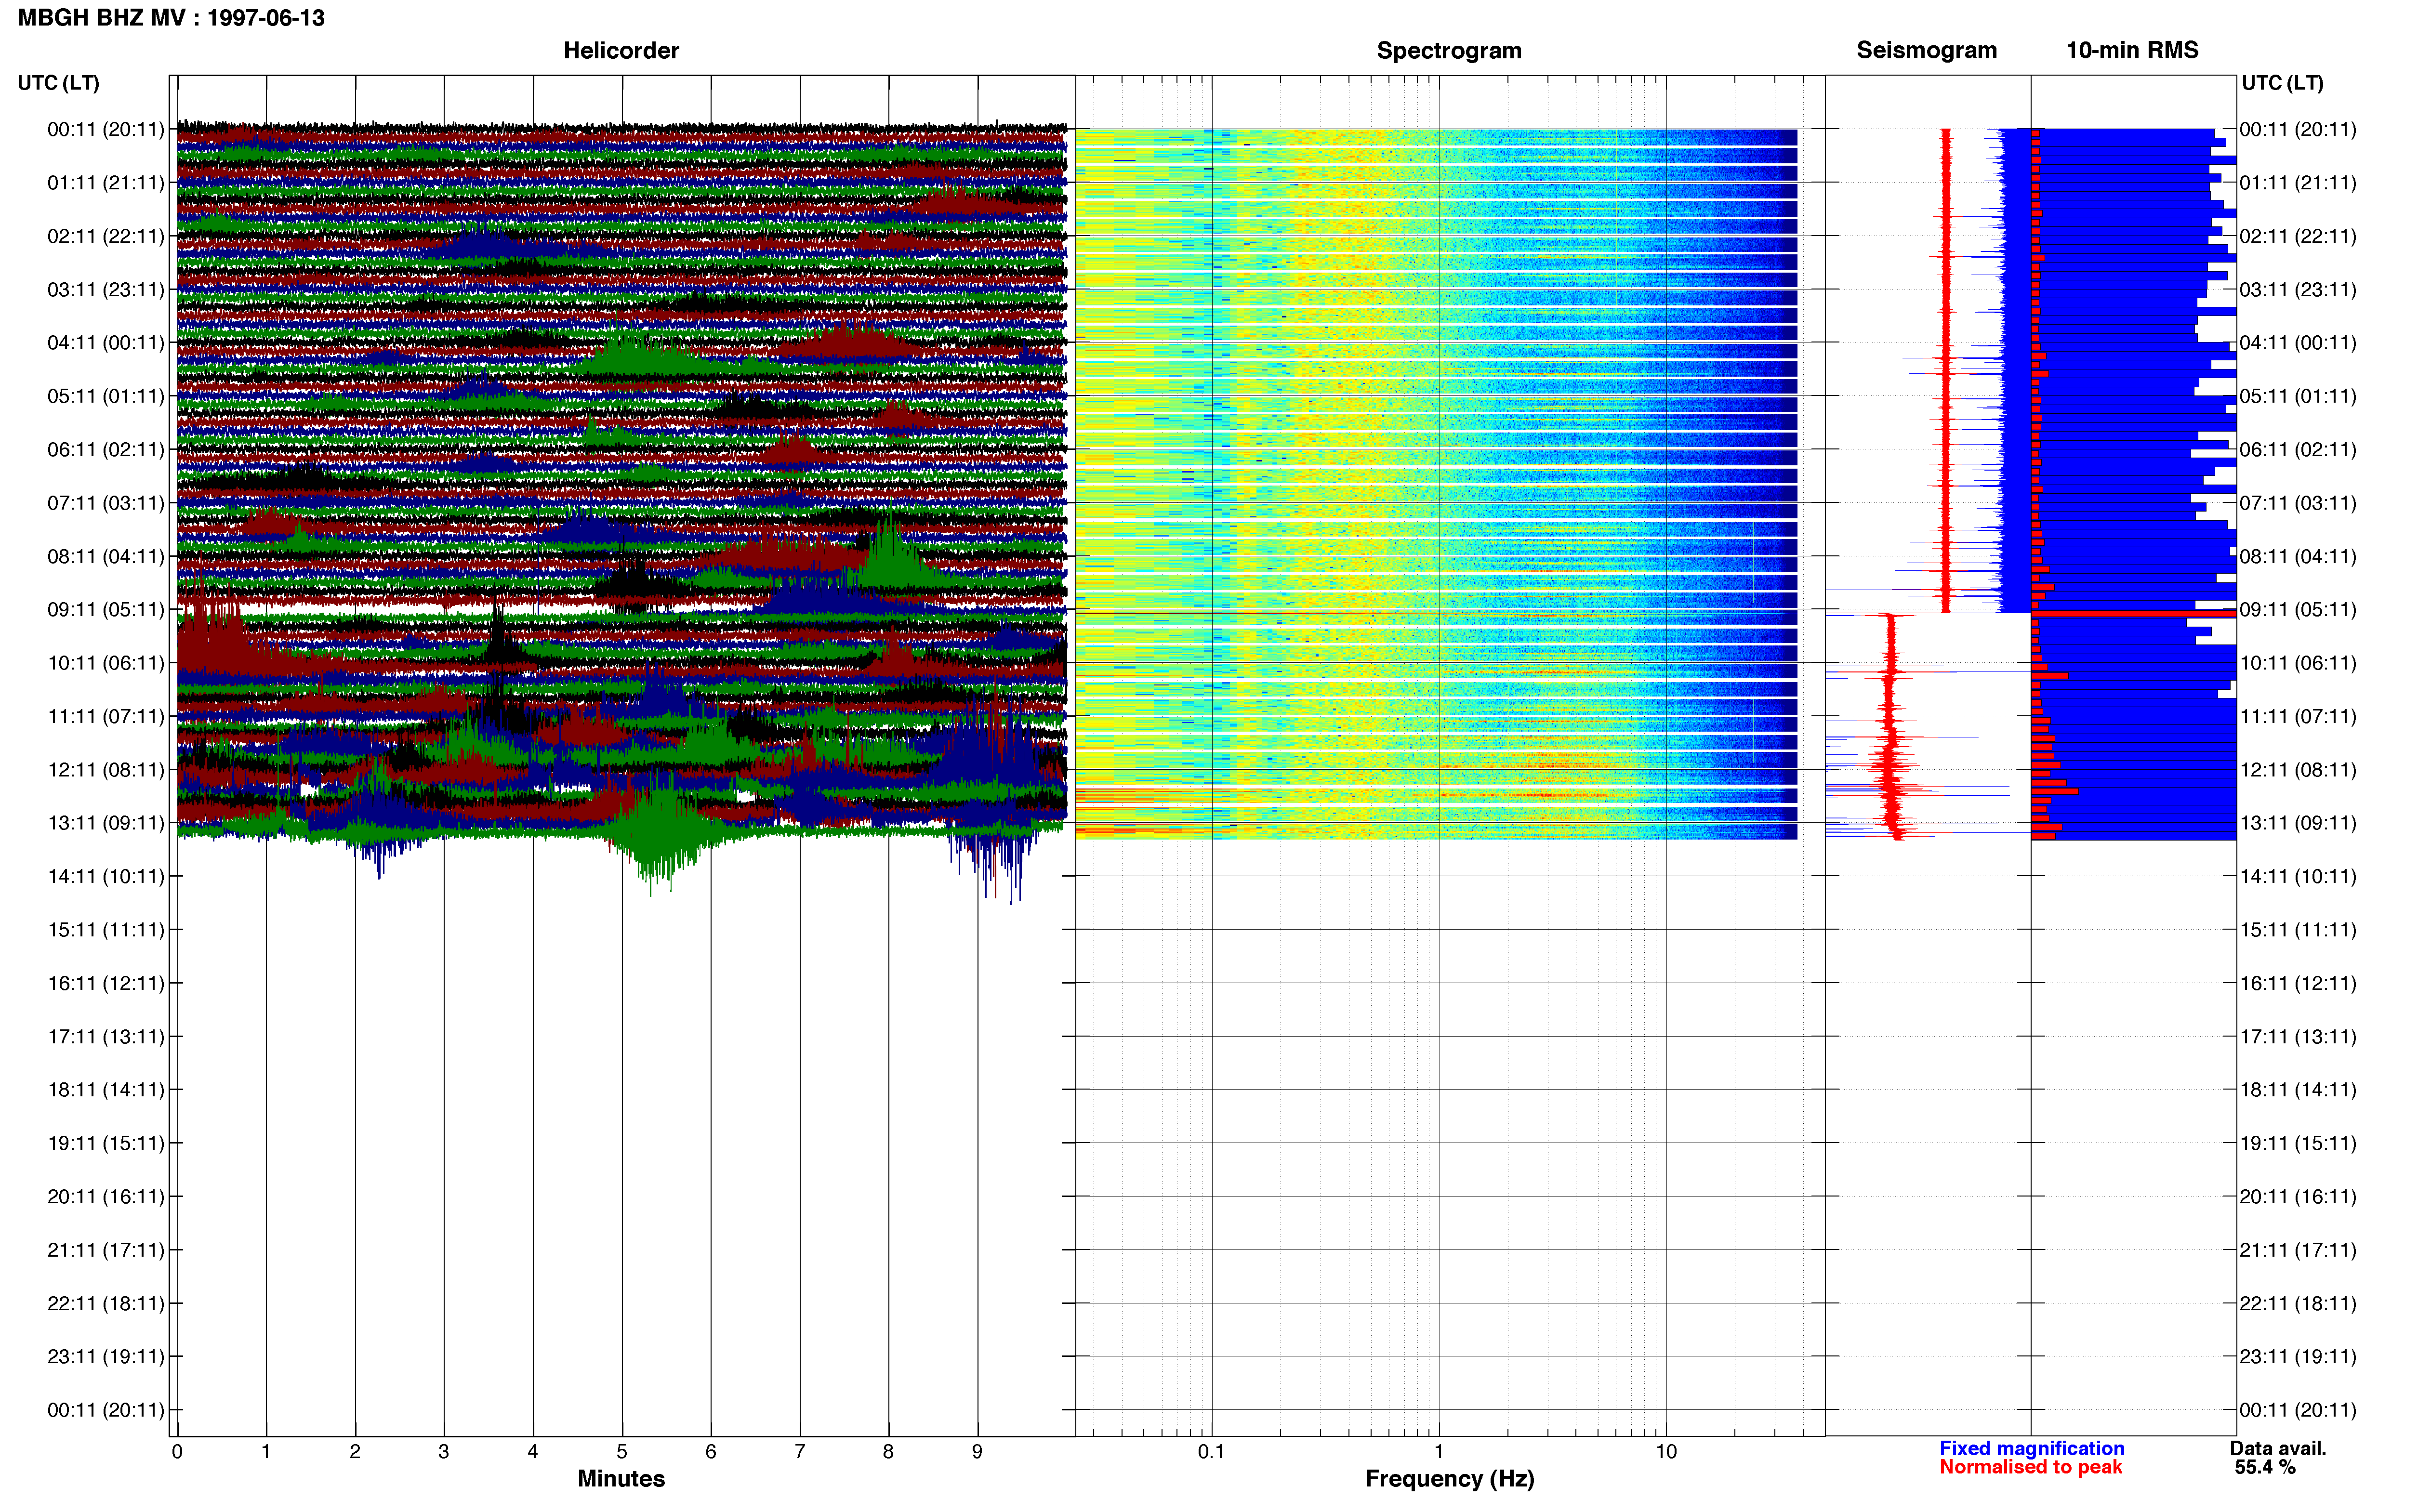Click the right 'UTC (LT)' axis label
The image size is (2418, 1512).
tap(2282, 83)
